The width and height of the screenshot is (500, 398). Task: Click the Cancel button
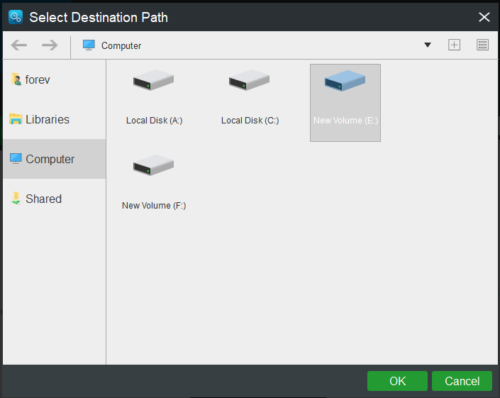pyautogui.click(x=462, y=381)
